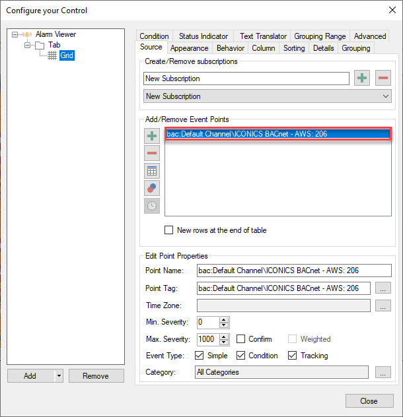This screenshot has height=417, width=403.
Task: Click the Point Tag input field
Action: (x=283, y=288)
